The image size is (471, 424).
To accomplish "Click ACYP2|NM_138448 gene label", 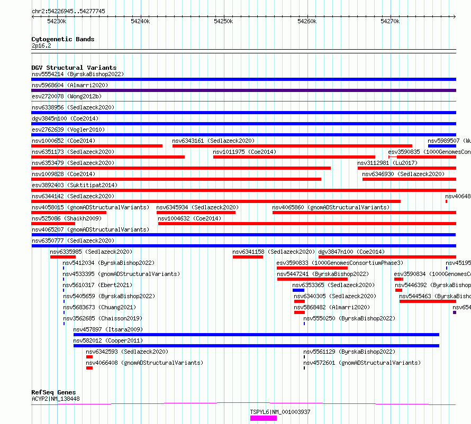I will (x=56, y=399).
